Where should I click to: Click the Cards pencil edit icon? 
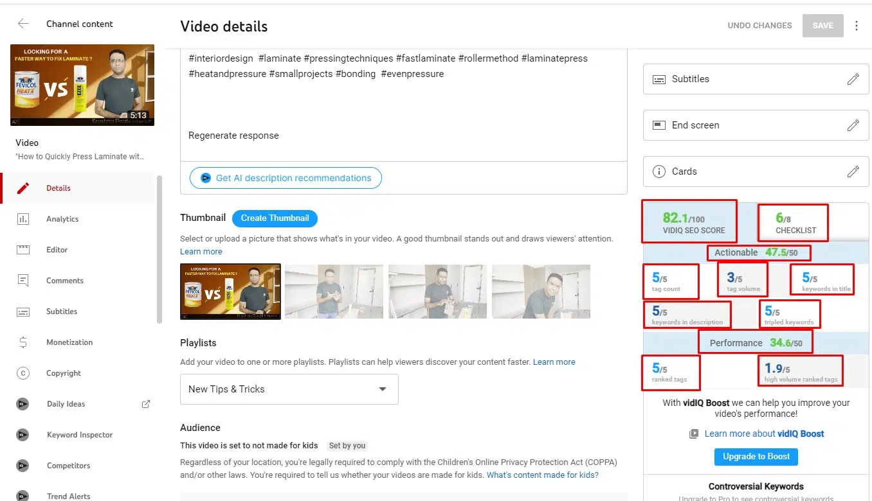point(853,171)
